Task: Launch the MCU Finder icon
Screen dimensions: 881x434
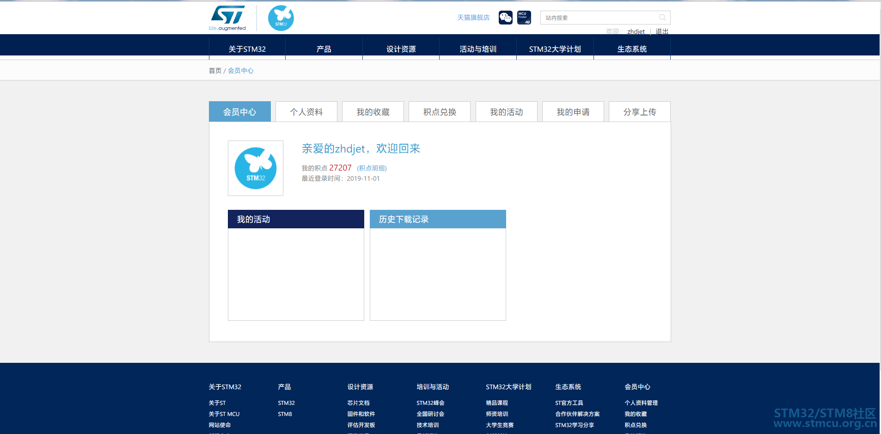Action: pos(524,18)
